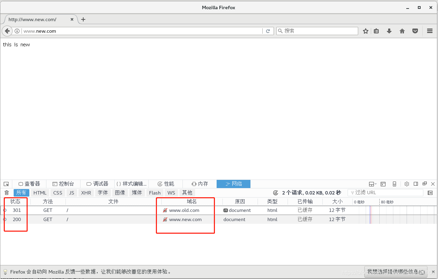Click the www.new.com address bar

[142, 31]
